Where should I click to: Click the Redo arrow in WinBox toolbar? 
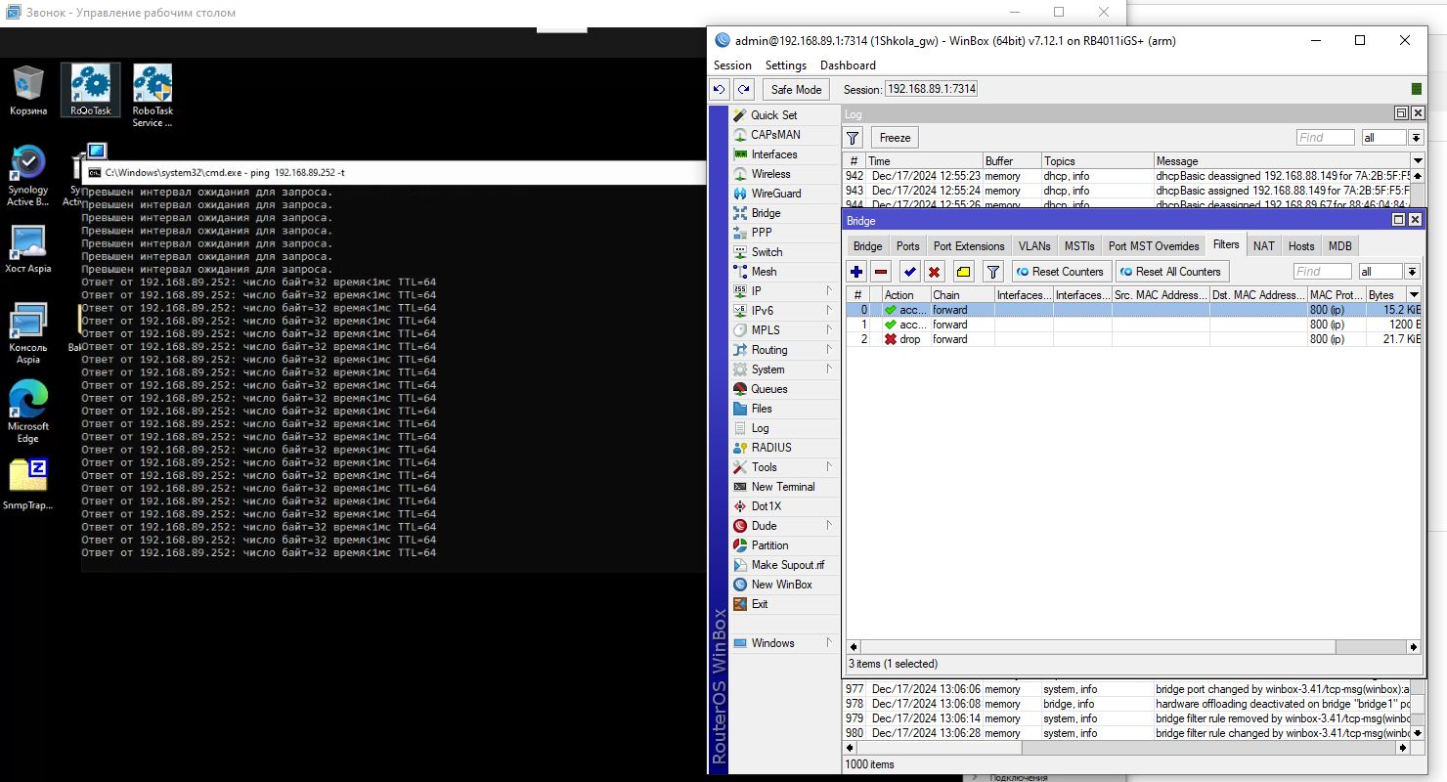pos(744,89)
